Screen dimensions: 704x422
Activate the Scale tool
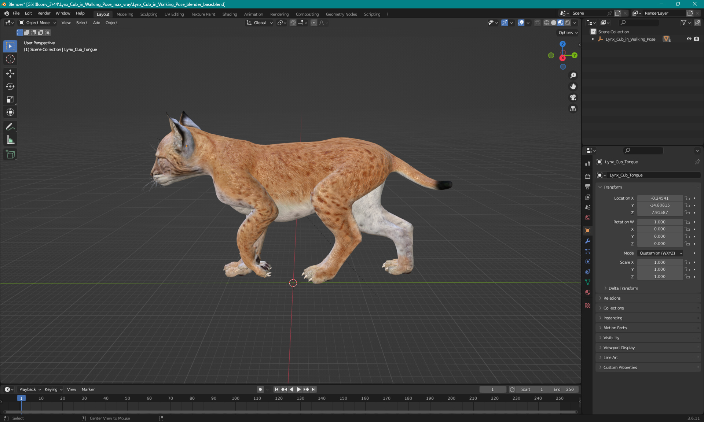[10, 99]
